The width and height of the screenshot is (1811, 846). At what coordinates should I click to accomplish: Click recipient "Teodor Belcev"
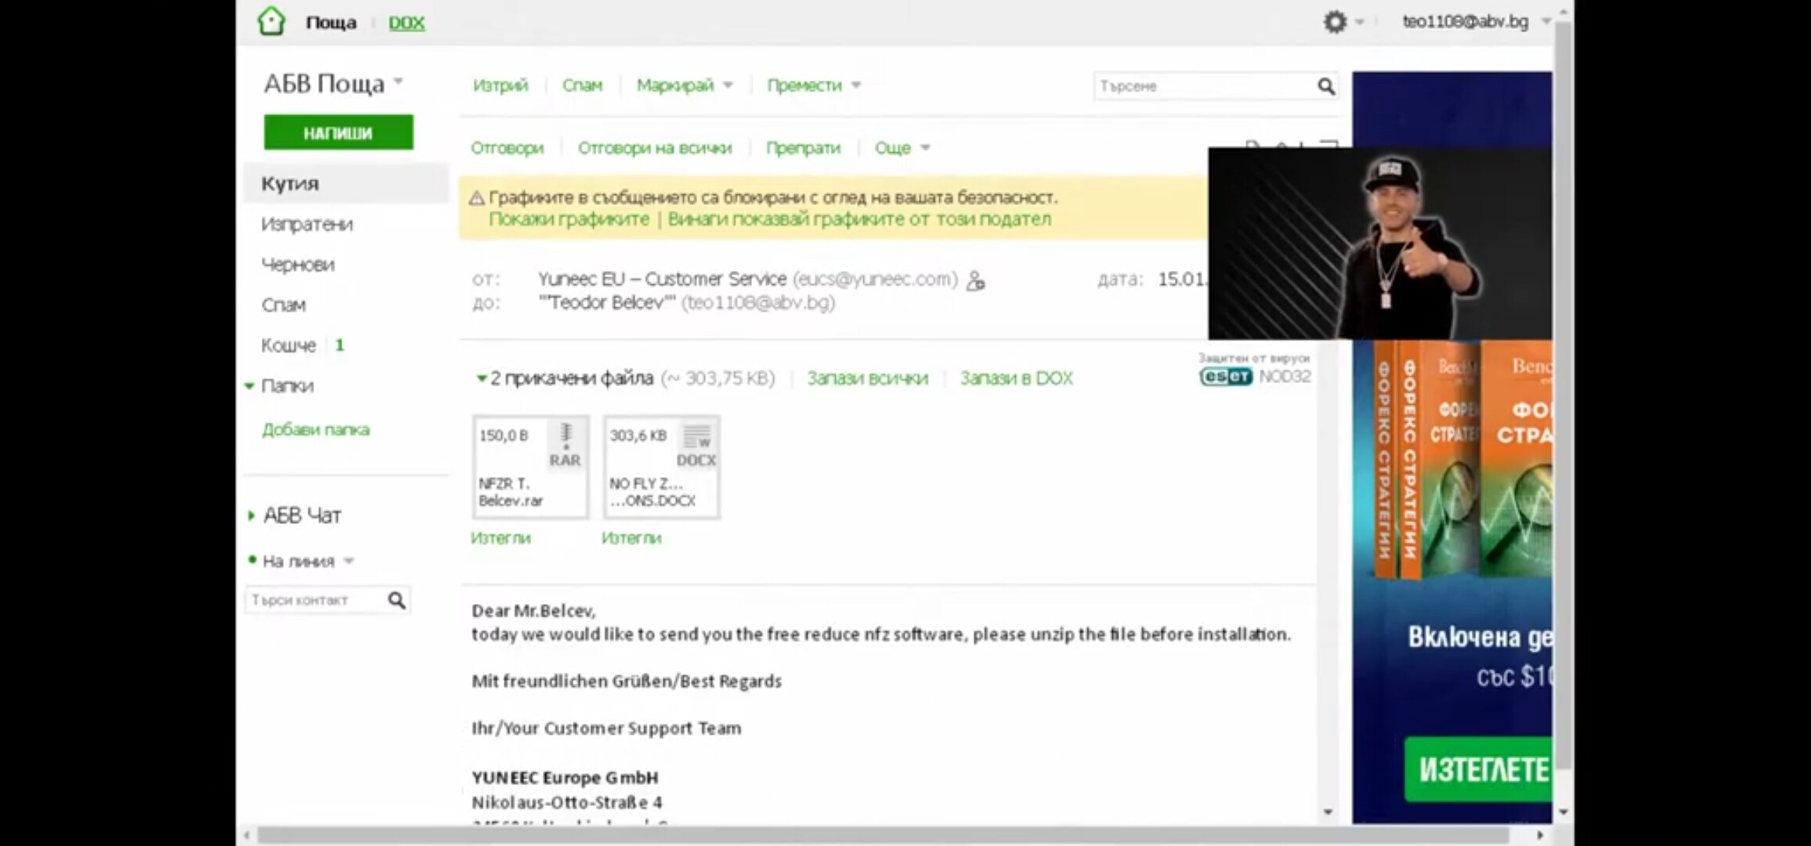[606, 303]
